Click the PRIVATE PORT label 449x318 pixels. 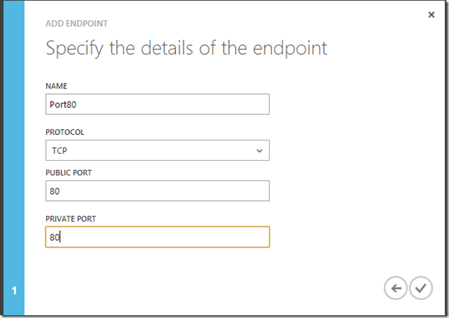pyautogui.click(x=70, y=219)
